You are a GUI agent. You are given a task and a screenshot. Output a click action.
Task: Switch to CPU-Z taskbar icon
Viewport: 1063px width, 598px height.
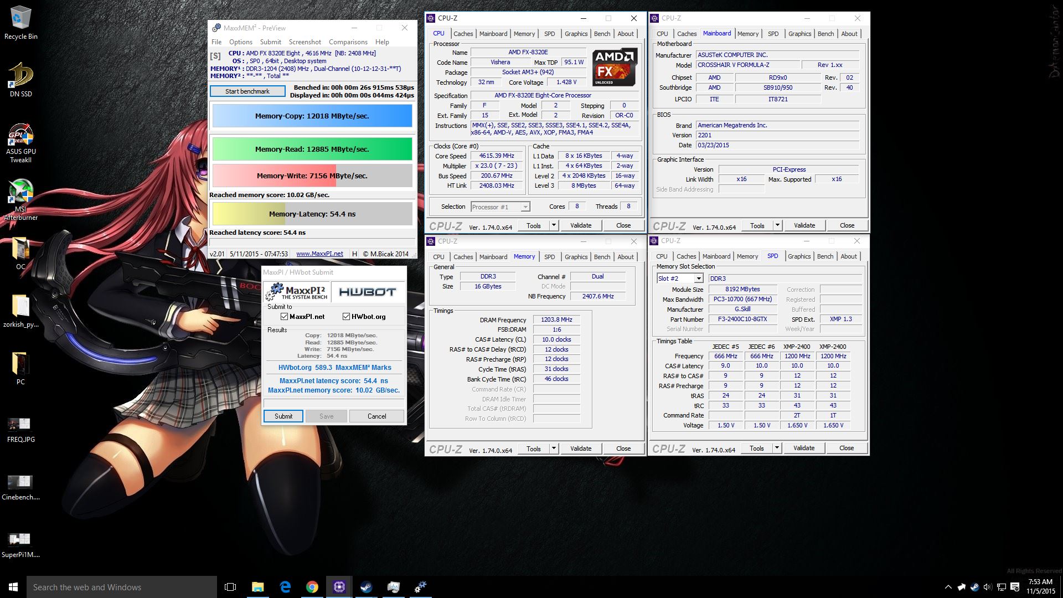(339, 587)
